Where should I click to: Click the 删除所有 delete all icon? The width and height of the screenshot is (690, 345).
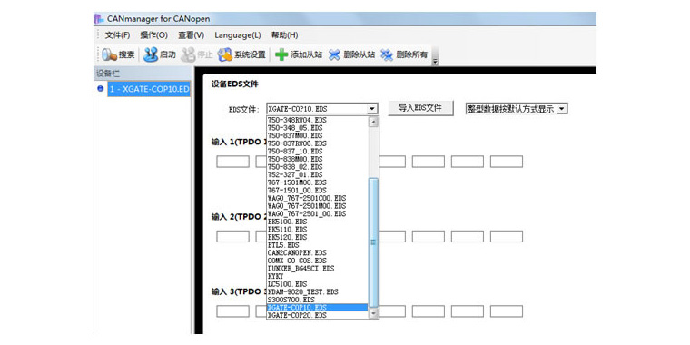[387, 55]
